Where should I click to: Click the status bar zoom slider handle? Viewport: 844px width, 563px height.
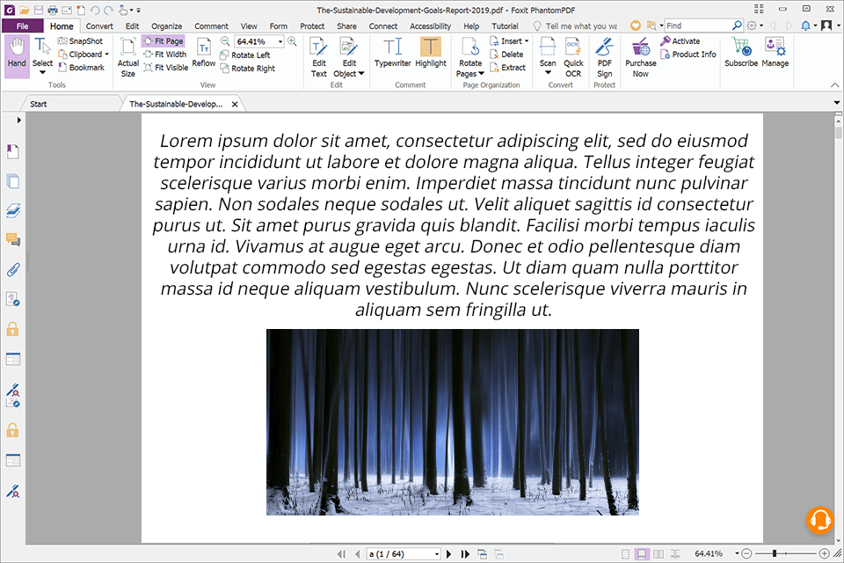click(774, 553)
